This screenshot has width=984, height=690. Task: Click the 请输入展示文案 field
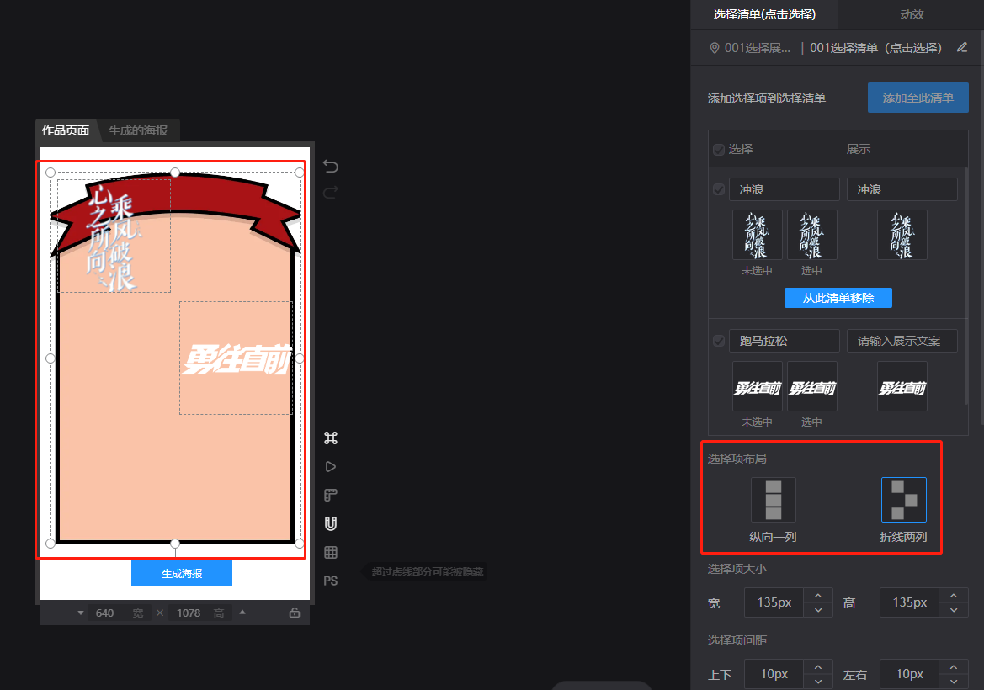pyautogui.click(x=902, y=341)
